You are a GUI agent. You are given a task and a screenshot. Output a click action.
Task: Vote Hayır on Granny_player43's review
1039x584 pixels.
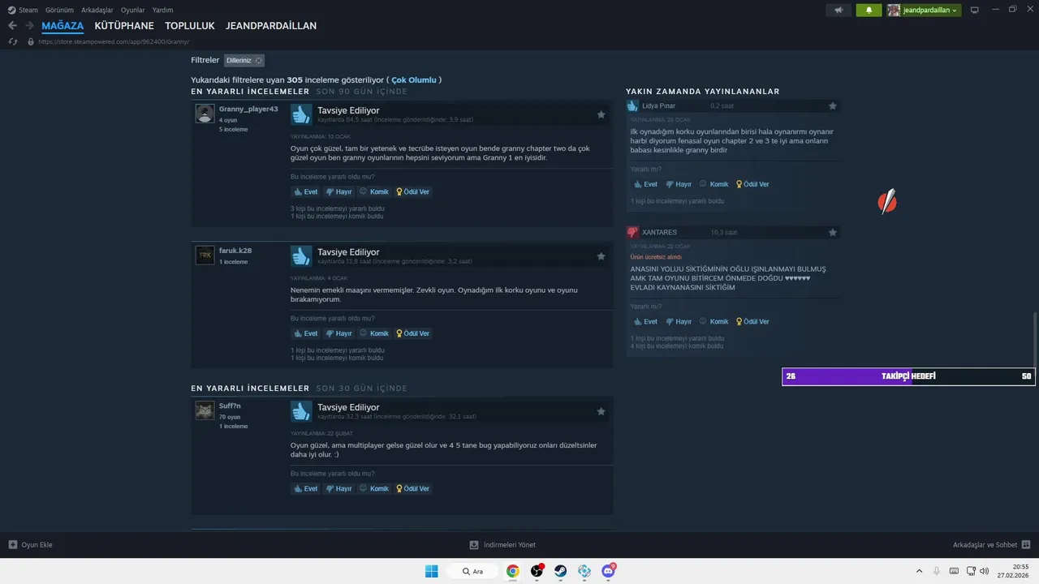[x=338, y=192]
